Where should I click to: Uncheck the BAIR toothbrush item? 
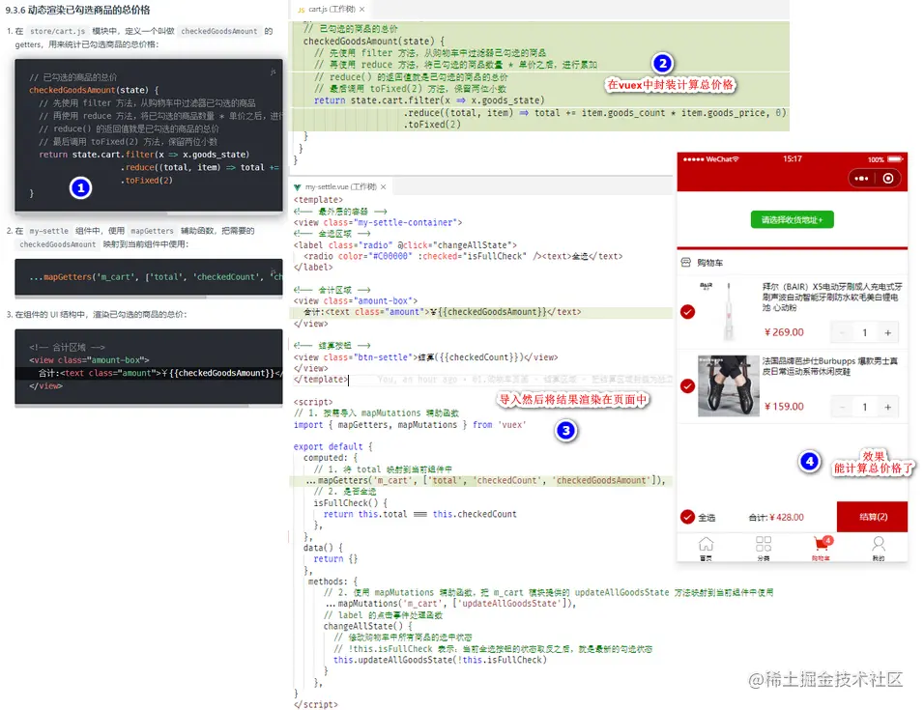tap(687, 312)
